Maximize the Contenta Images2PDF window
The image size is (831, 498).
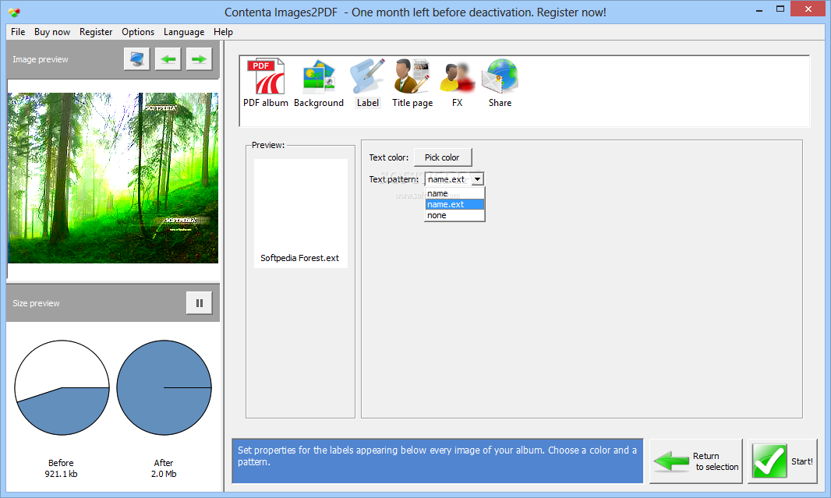[780, 9]
